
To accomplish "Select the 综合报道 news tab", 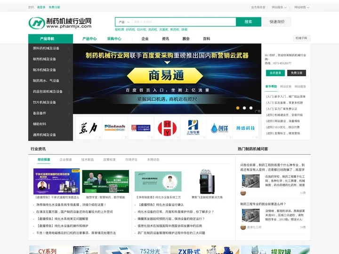I will [x=44, y=159].
